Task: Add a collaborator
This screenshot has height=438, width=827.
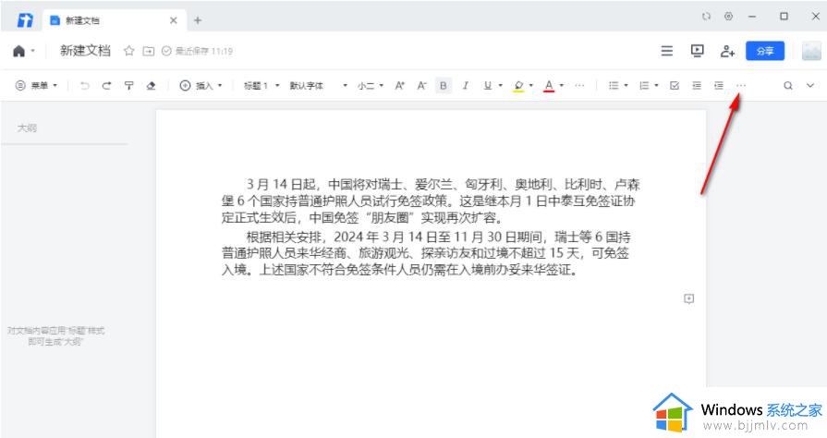Action: (727, 51)
